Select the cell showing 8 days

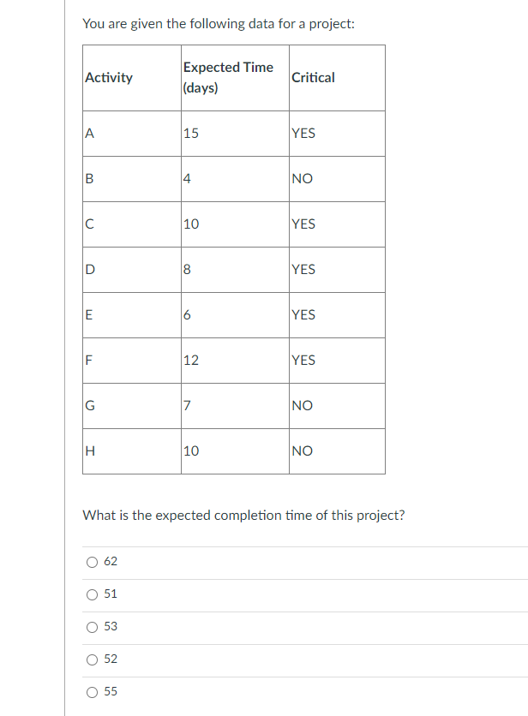tap(186, 269)
